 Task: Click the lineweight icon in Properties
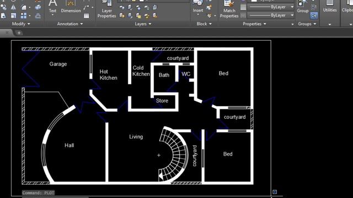(x=243, y=7)
